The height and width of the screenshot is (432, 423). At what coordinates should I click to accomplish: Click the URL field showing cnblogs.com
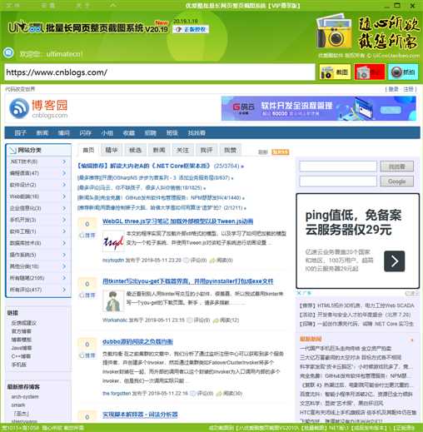[x=160, y=72]
